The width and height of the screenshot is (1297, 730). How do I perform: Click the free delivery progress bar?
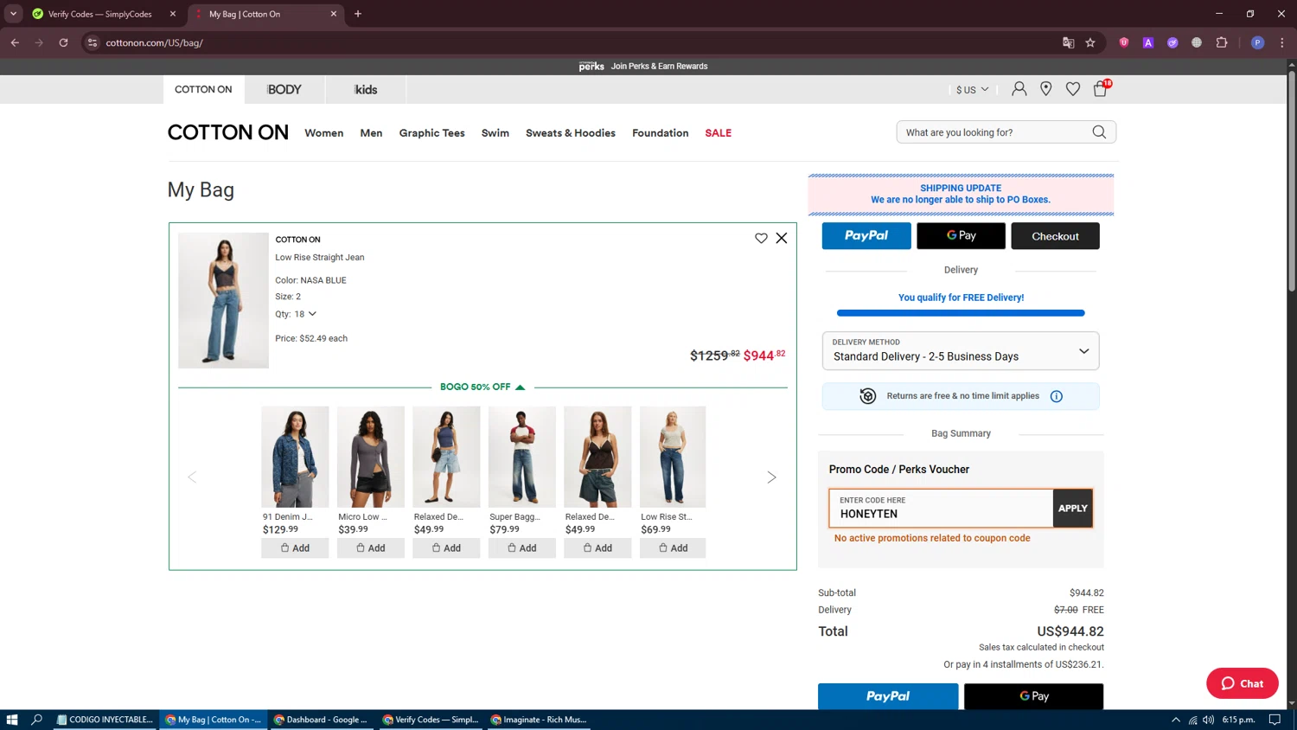(x=961, y=313)
